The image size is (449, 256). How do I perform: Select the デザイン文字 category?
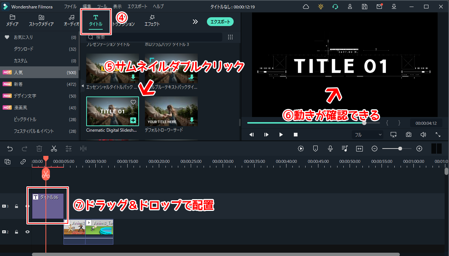[25, 96]
